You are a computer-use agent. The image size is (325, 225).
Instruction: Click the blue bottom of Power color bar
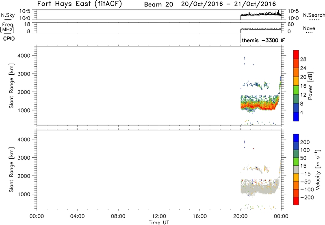296,117
